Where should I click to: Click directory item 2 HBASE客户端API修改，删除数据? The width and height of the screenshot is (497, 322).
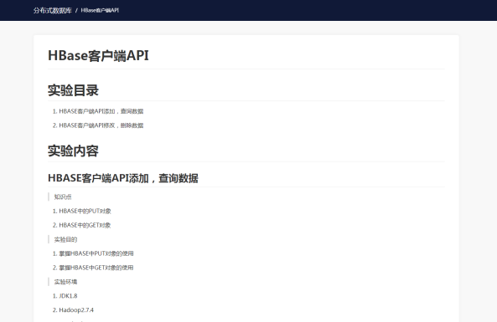[x=101, y=125]
